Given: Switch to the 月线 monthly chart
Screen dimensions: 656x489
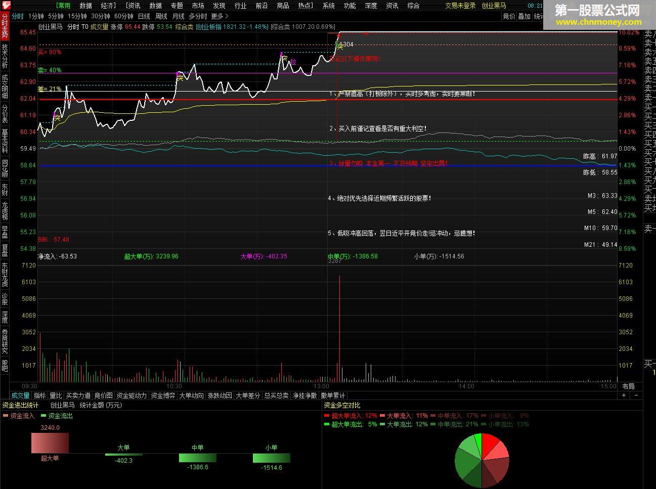Looking at the screenshot, I should click(x=179, y=16).
